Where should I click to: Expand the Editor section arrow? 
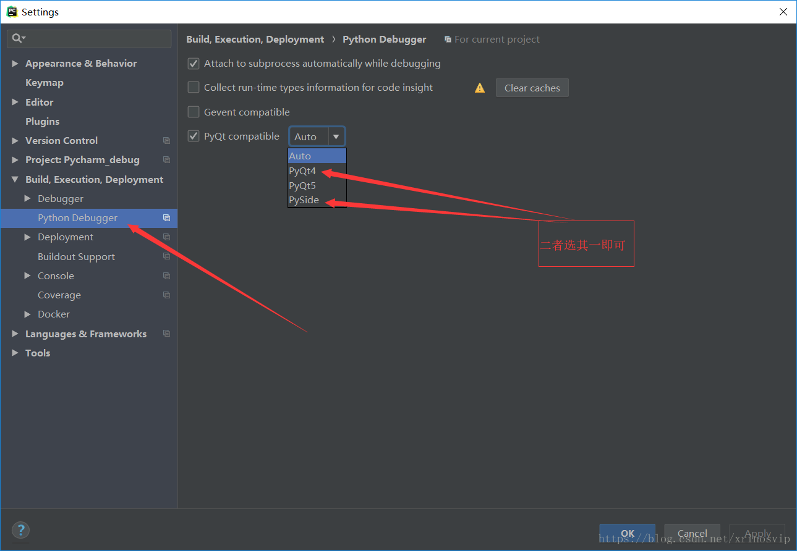coord(15,103)
